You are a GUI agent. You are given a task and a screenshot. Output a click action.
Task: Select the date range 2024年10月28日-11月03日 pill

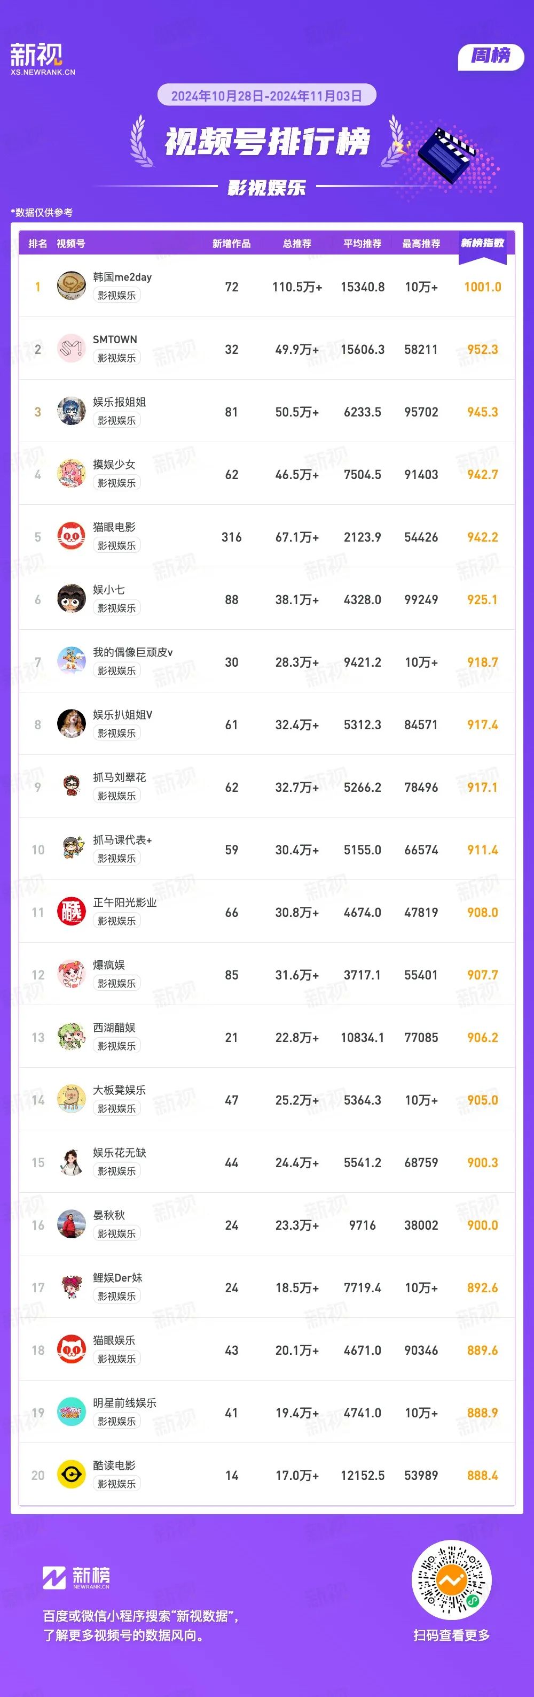tap(266, 96)
